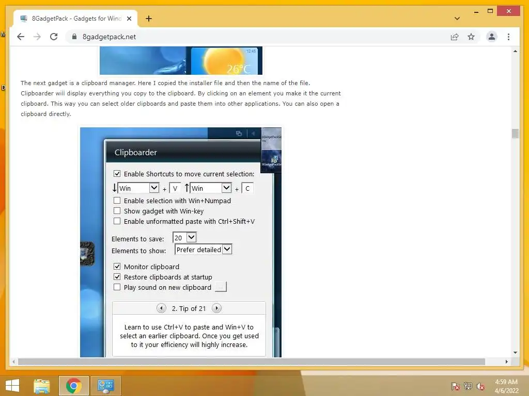Show the previous tip

point(161,308)
